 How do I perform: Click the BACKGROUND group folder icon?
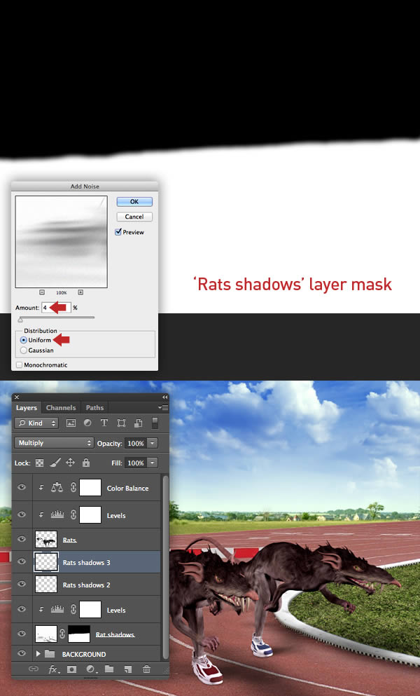(50, 654)
